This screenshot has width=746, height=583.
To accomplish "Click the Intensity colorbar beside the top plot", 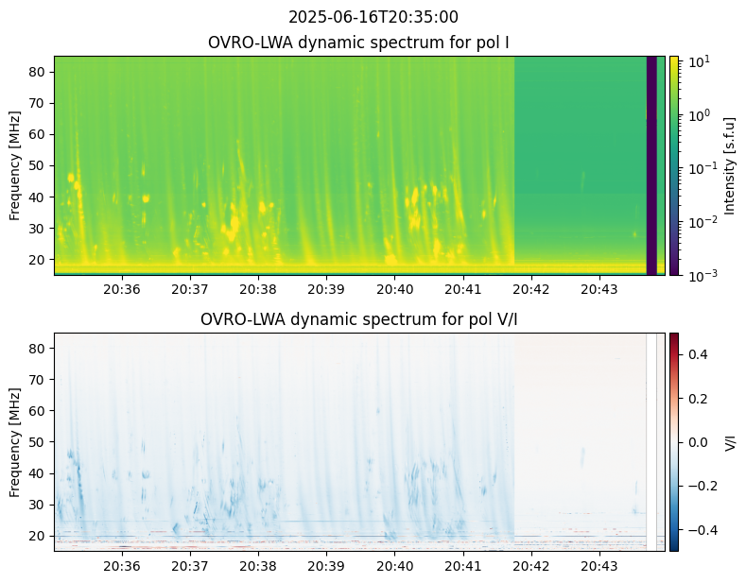I will (674, 165).
